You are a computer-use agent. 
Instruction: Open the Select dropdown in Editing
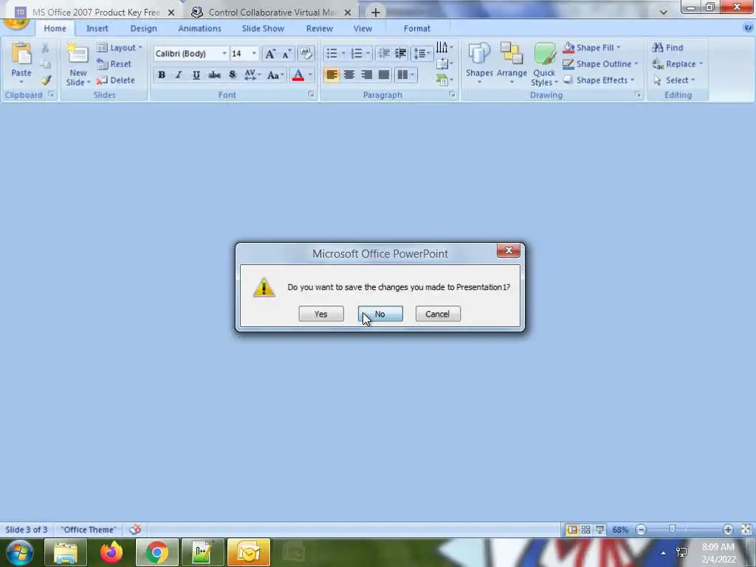tap(674, 80)
